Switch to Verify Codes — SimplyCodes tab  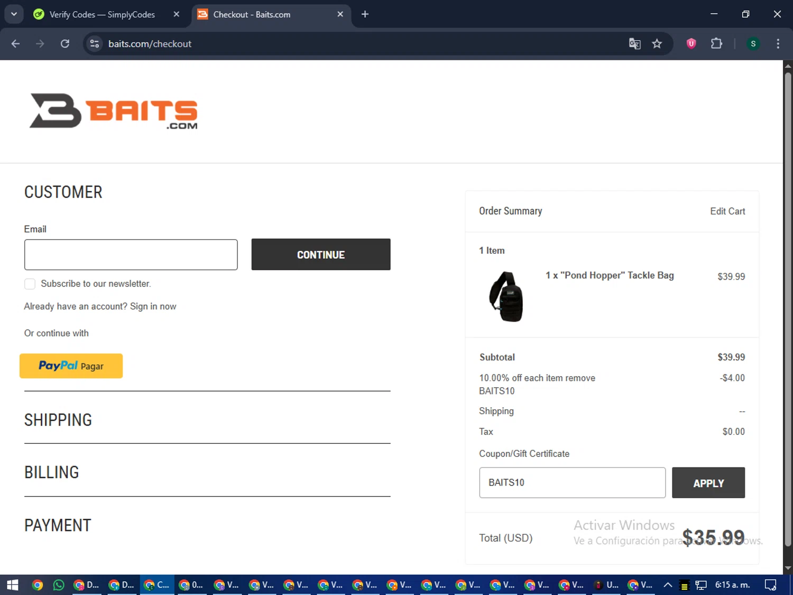102,14
